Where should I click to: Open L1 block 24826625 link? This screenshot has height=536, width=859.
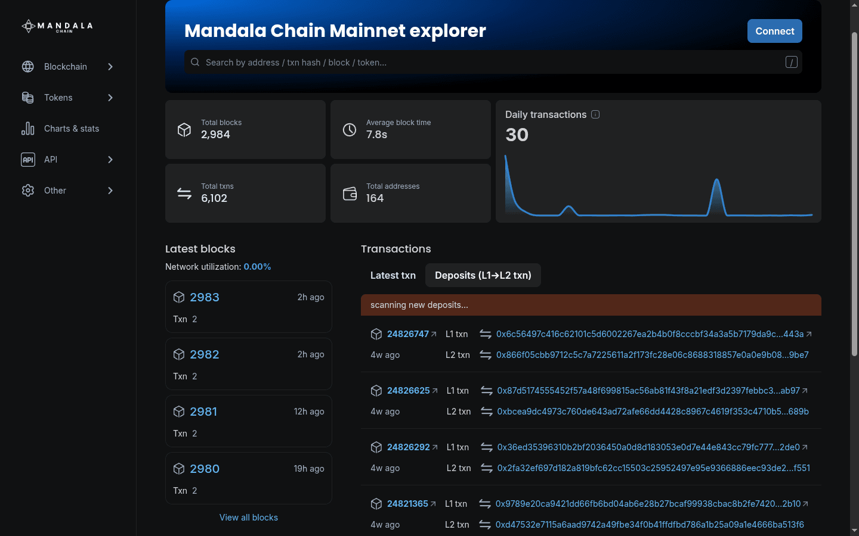409,391
